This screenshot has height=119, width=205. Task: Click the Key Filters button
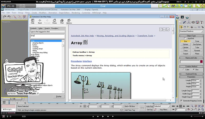click(x=164, y=110)
